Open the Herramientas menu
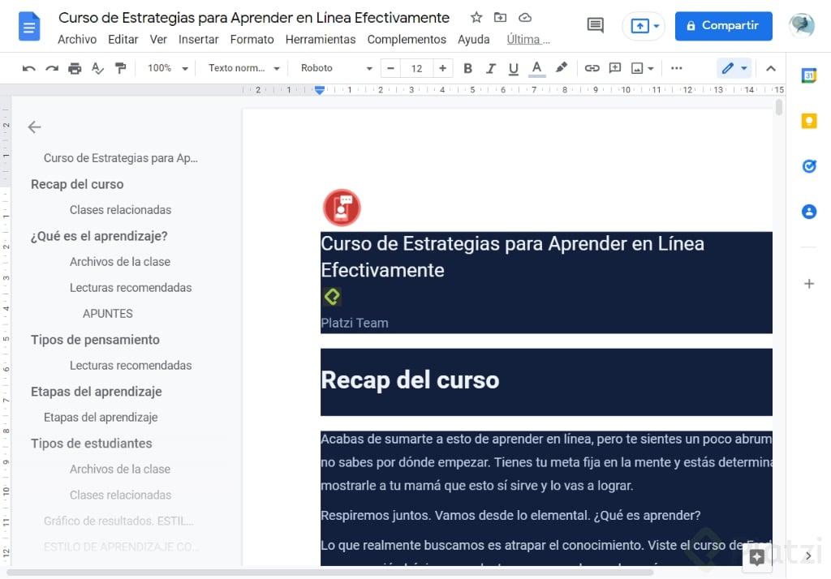Viewport: 831px width, 579px height. click(x=320, y=40)
